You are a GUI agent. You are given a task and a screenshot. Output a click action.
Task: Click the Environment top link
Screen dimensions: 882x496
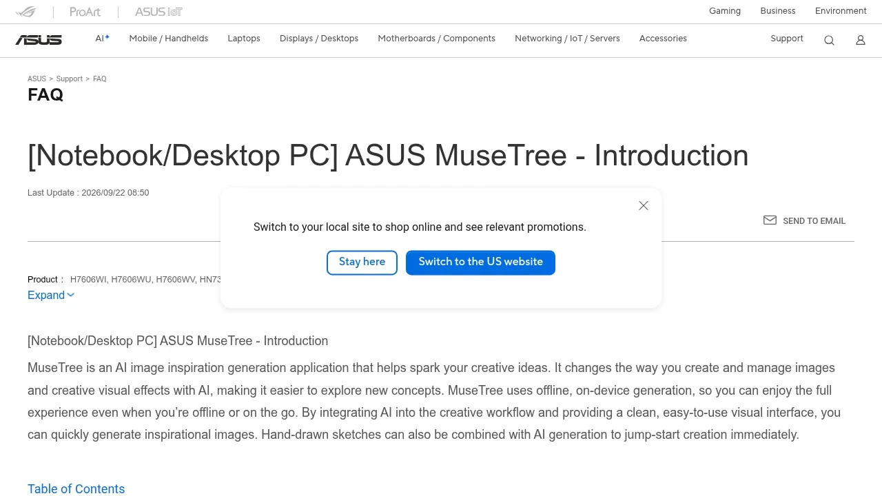point(841,11)
